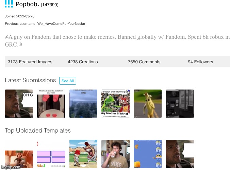Select the blue game screen template
Viewport: 230px width, 170px height.
point(148,154)
